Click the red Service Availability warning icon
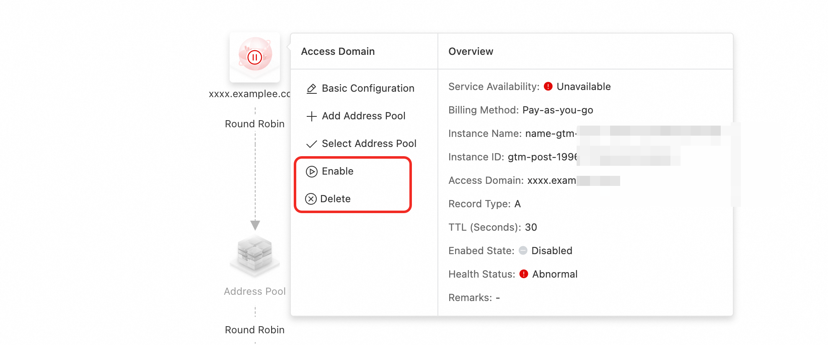 pyautogui.click(x=548, y=87)
